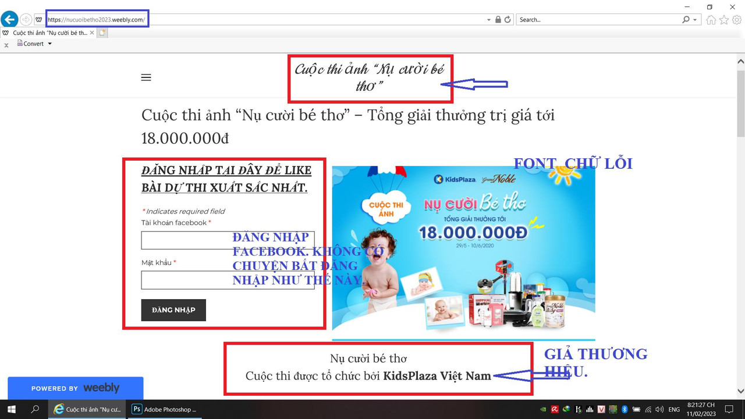Open search provider dropdown arrow
The image size is (745, 419).
click(x=695, y=20)
